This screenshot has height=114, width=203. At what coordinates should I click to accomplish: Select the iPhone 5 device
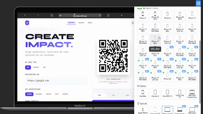[x=143, y=16]
